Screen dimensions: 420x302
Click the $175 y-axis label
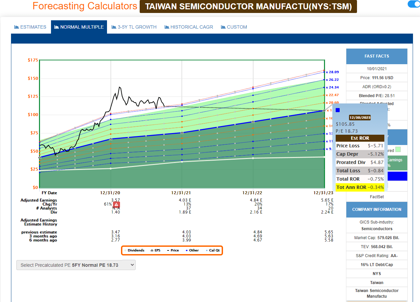pos(33,60)
